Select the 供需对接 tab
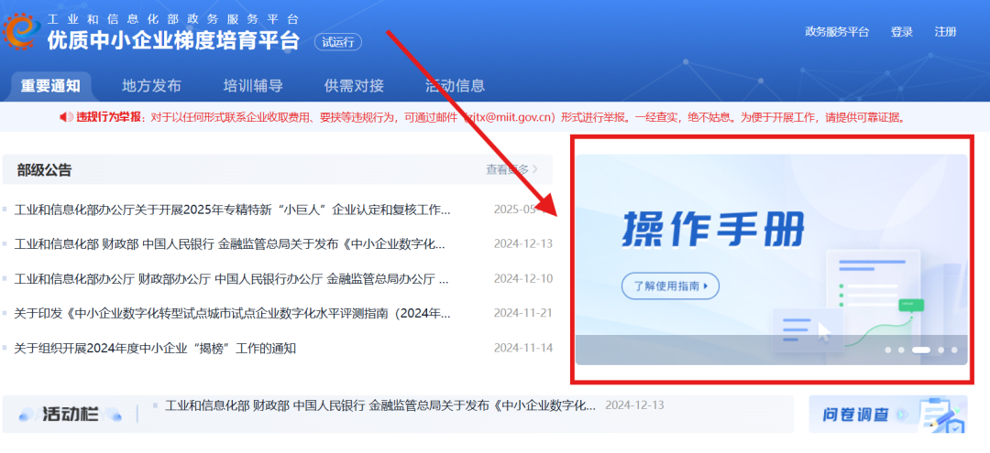 [x=354, y=86]
